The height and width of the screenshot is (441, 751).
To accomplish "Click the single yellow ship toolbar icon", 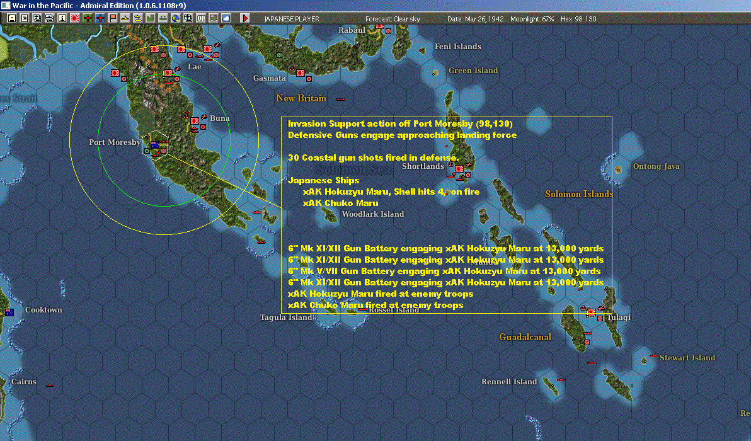I will pyautogui.click(x=125, y=18).
